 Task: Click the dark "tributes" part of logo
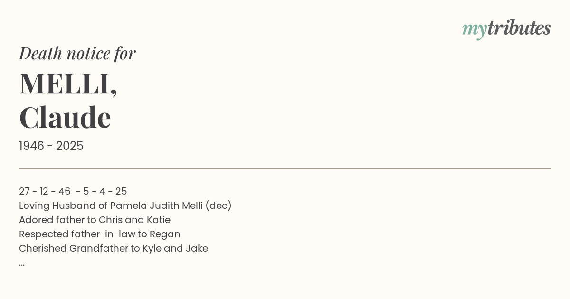pos(519,28)
